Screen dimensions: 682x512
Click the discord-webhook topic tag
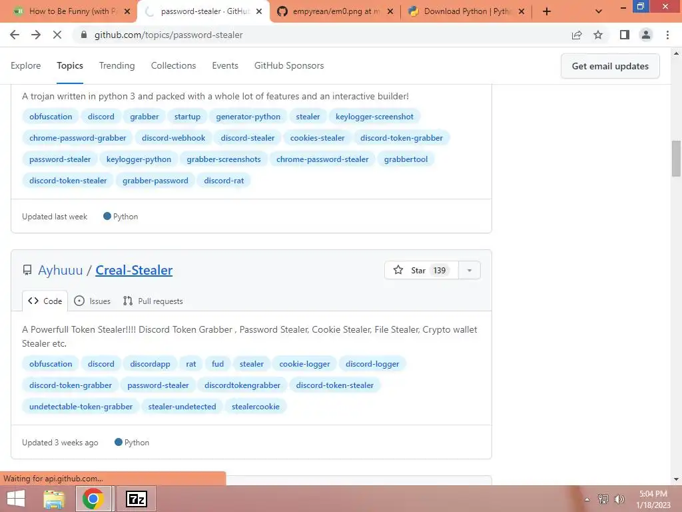click(x=173, y=138)
